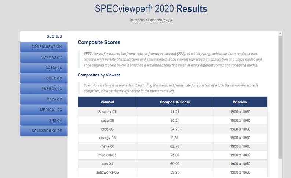Select the SOLIDWORKS-05 sidebar tab

pos(44,131)
